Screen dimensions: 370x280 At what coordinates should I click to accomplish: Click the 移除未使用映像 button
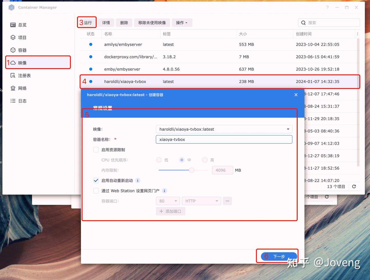pyautogui.click(x=152, y=23)
